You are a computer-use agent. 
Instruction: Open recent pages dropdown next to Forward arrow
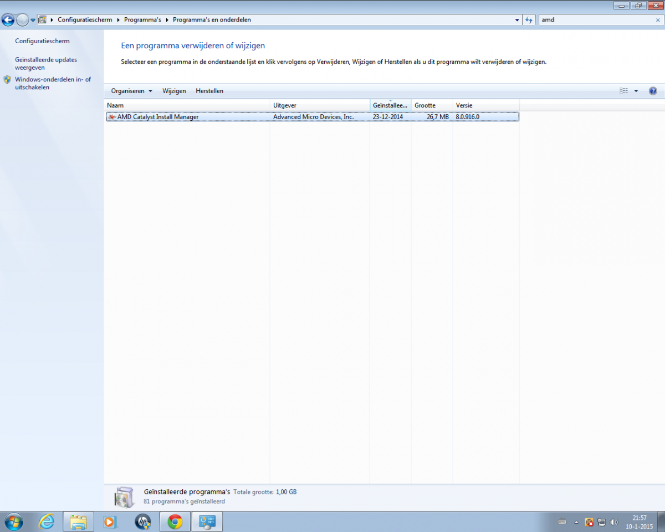tap(33, 20)
